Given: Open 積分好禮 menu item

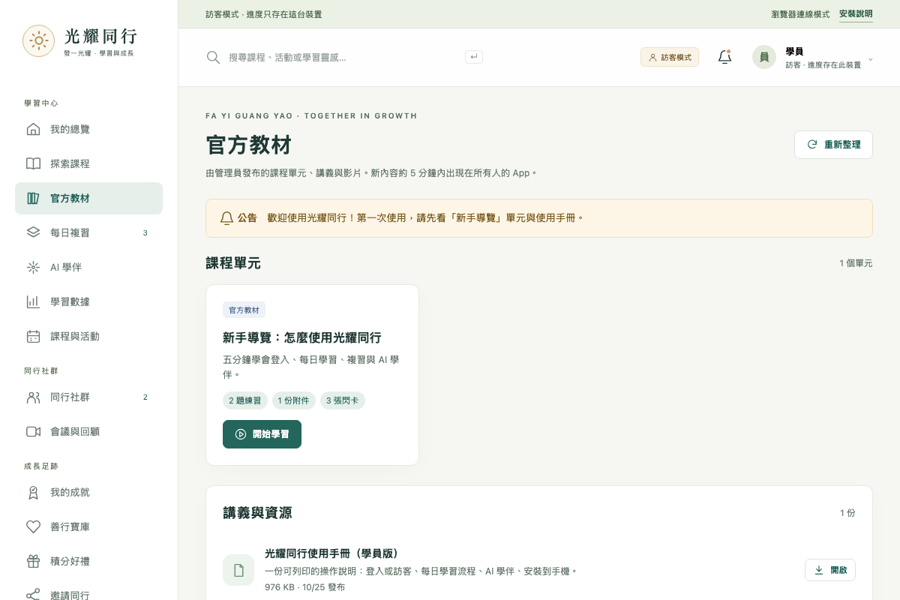Looking at the screenshot, I should pyautogui.click(x=88, y=561).
